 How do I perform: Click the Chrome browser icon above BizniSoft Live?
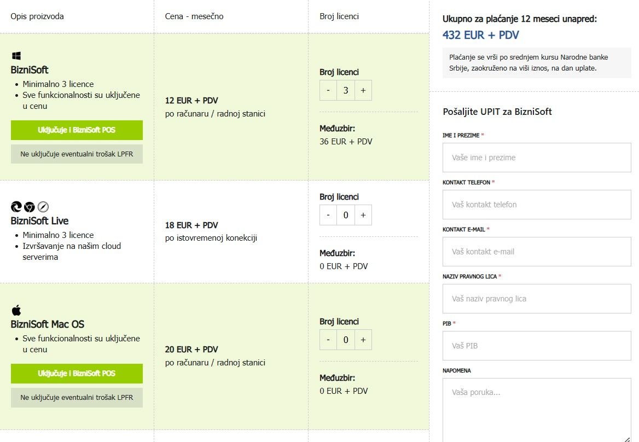tap(30, 207)
